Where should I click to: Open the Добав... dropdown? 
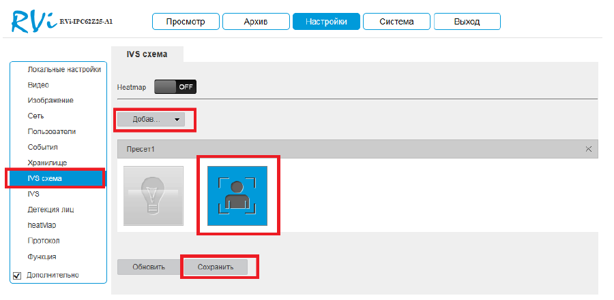150,119
